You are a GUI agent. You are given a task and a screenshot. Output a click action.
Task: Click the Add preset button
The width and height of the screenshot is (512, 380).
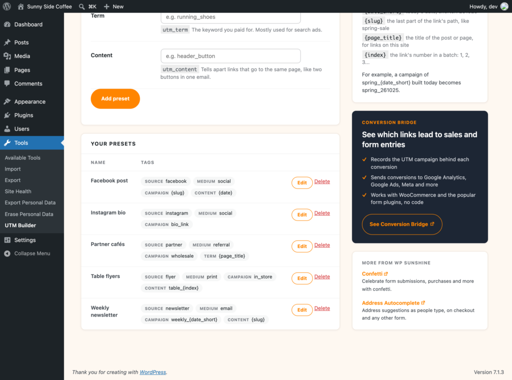tap(115, 98)
